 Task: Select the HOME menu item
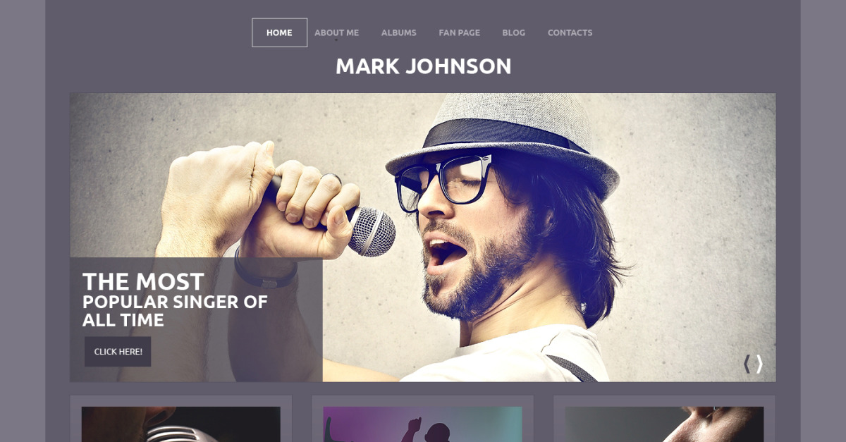point(279,32)
